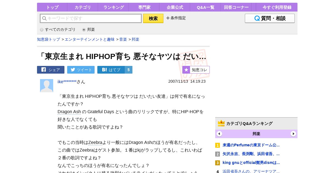Viewport: 329px width, 173px height.
Task: Click the keyword search input field
Action: (91, 18)
